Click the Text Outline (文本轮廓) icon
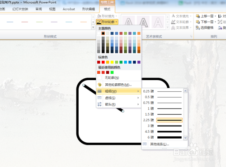226x167 pixels. click(x=173, y=22)
